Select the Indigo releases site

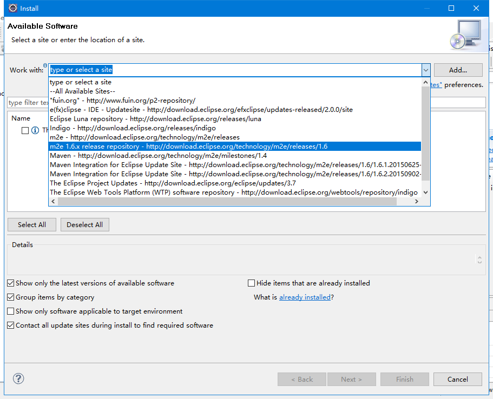(x=235, y=128)
